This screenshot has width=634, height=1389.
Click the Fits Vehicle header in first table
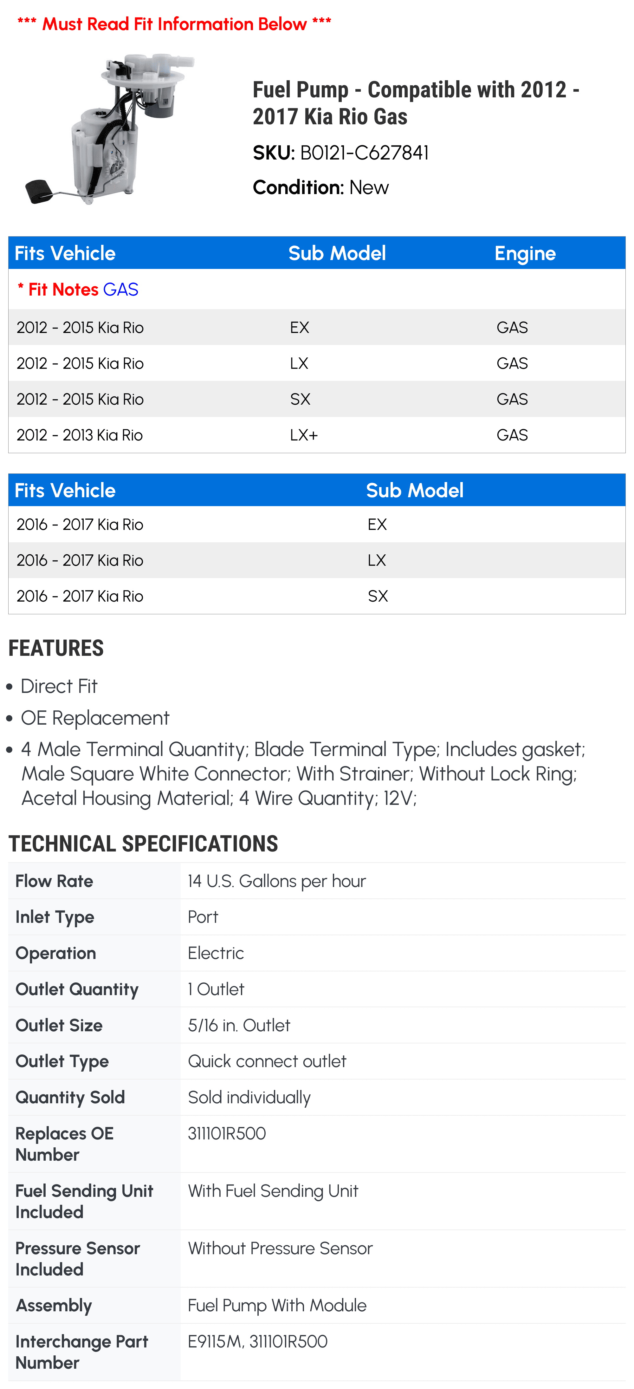point(65,253)
